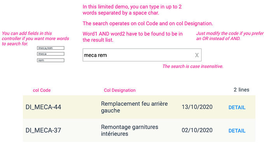Open DETAIL for the DI_MECA-37 row
This screenshot has width=268, height=157.
point(237,131)
